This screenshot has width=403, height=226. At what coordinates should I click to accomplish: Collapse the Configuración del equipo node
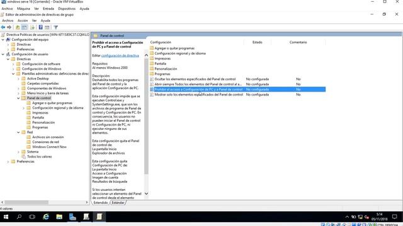[3, 40]
